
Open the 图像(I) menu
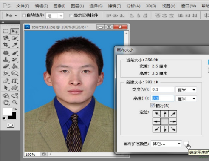point(59,6)
